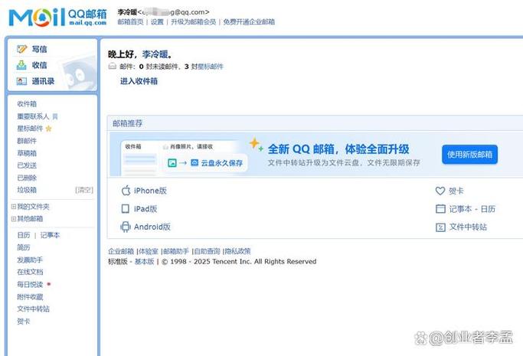Screen dimensions: 523x356
Task: Open 附件收藏 in sidebar
Action: [x=30, y=297]
